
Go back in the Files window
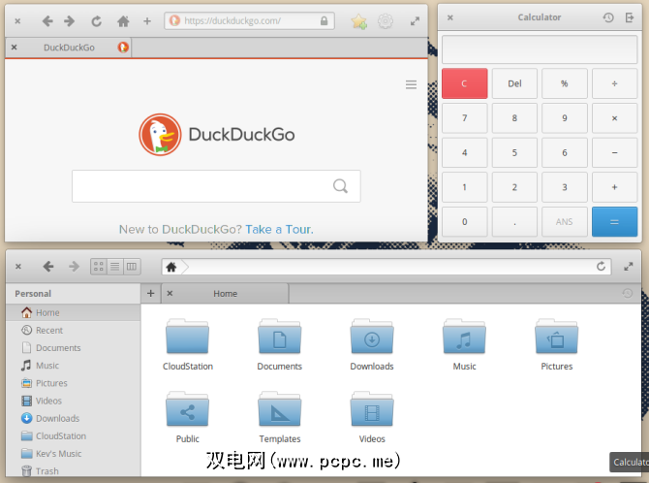coord(48,266)
